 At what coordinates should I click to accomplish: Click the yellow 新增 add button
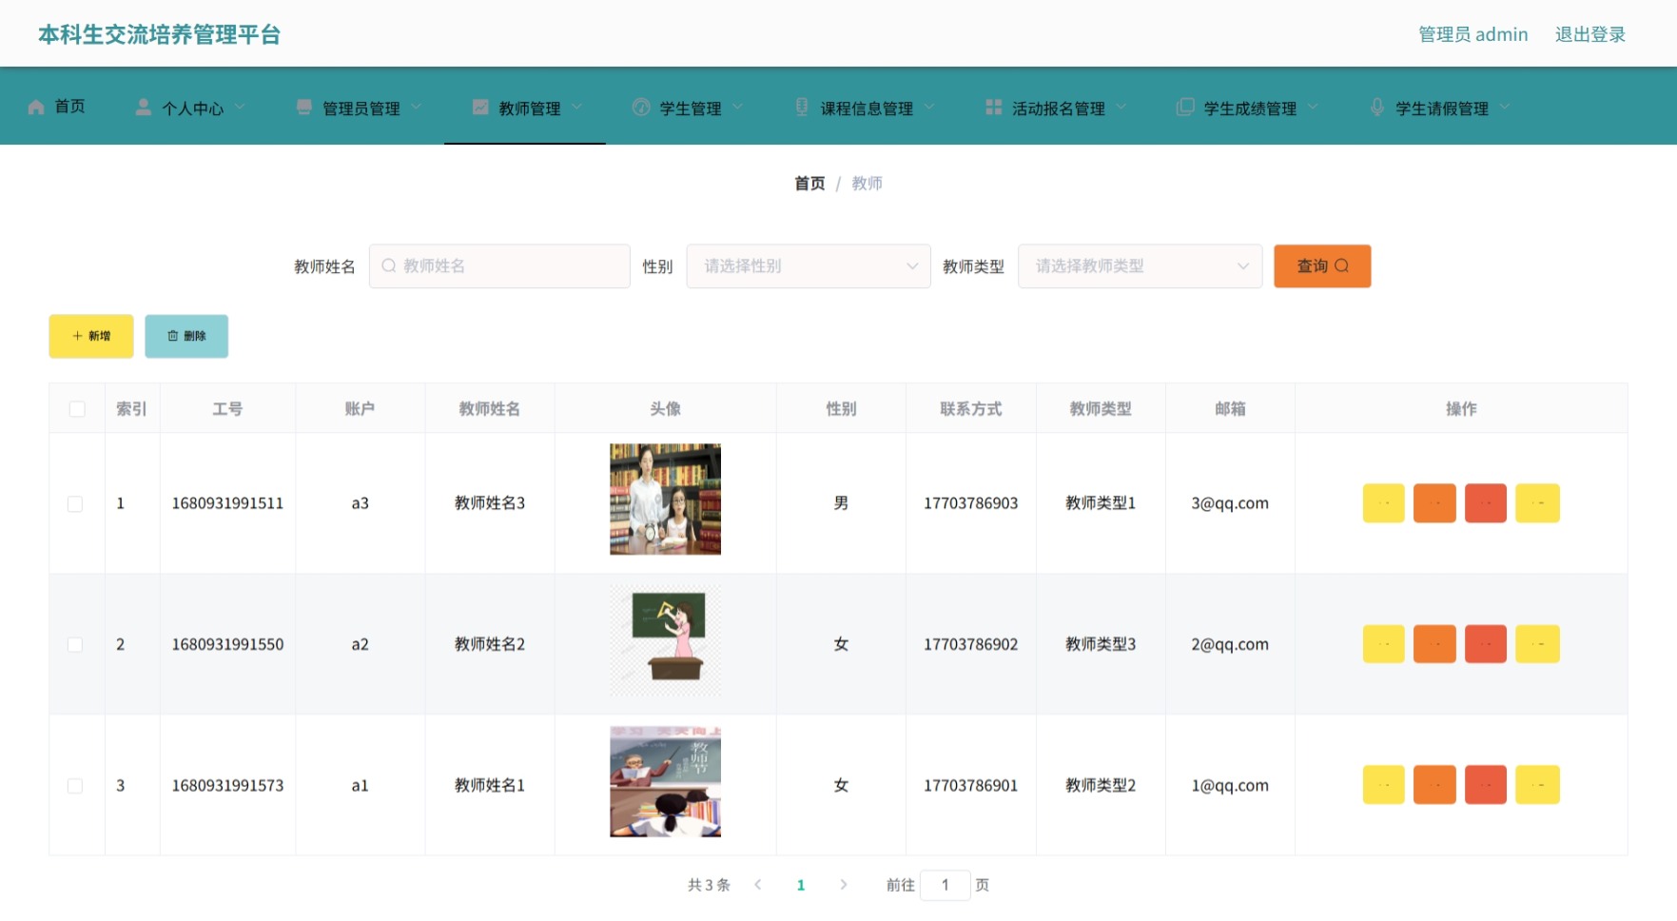pos(91,336)
